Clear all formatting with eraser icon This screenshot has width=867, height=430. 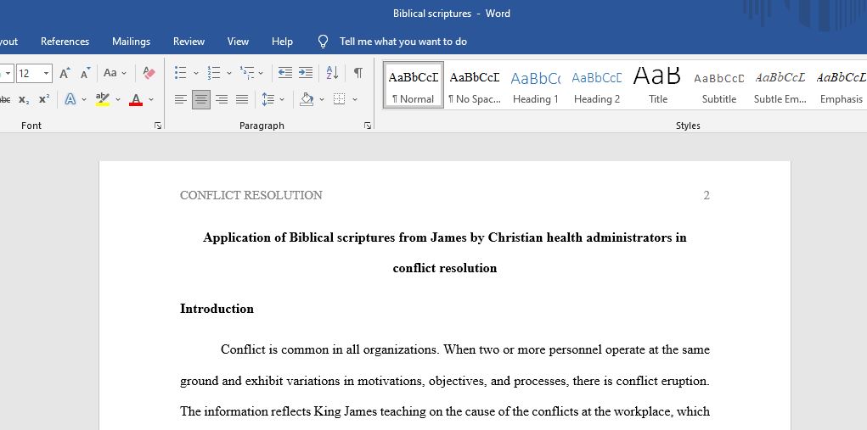pyautogui.click(x=149, y=73)
